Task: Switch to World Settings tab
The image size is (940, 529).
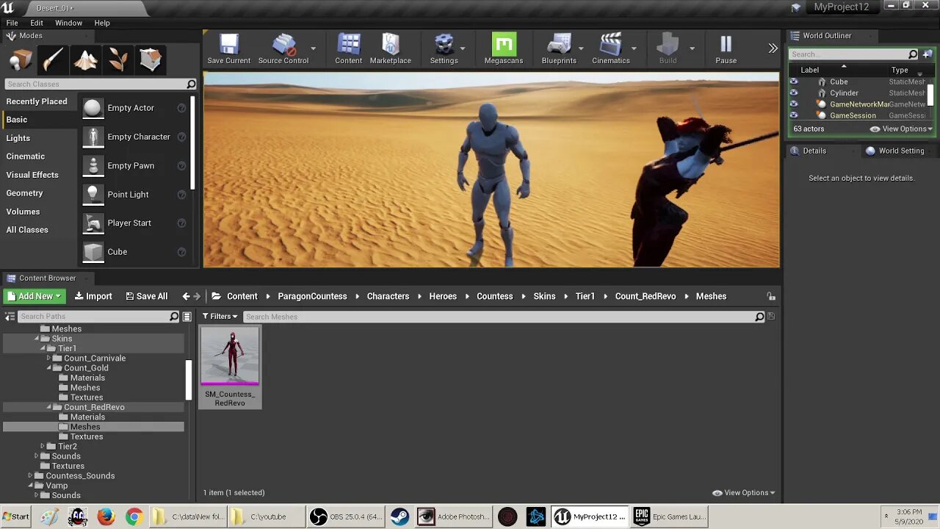Action: tap(895, 151)
